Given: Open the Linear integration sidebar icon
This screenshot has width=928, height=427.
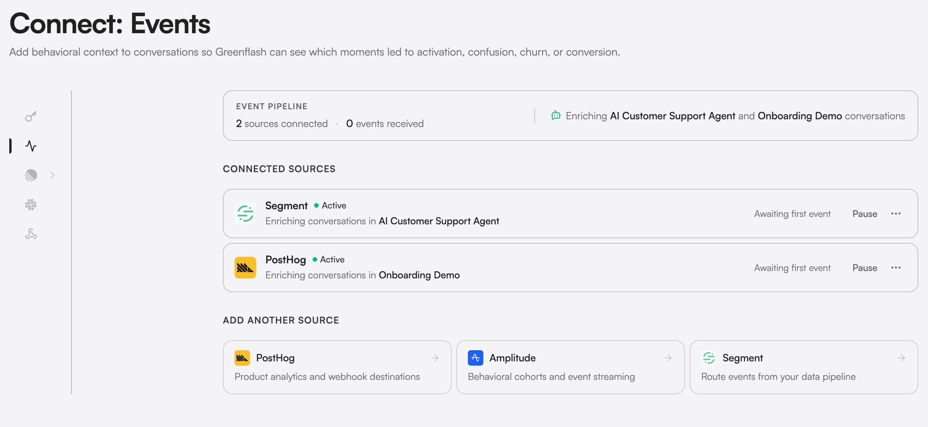Looking at the screenshot, I should click(31, 175).
